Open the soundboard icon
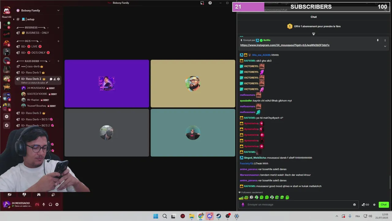This screenshot has height=221, width=392. pyautogui.click(x=53, y=195)
